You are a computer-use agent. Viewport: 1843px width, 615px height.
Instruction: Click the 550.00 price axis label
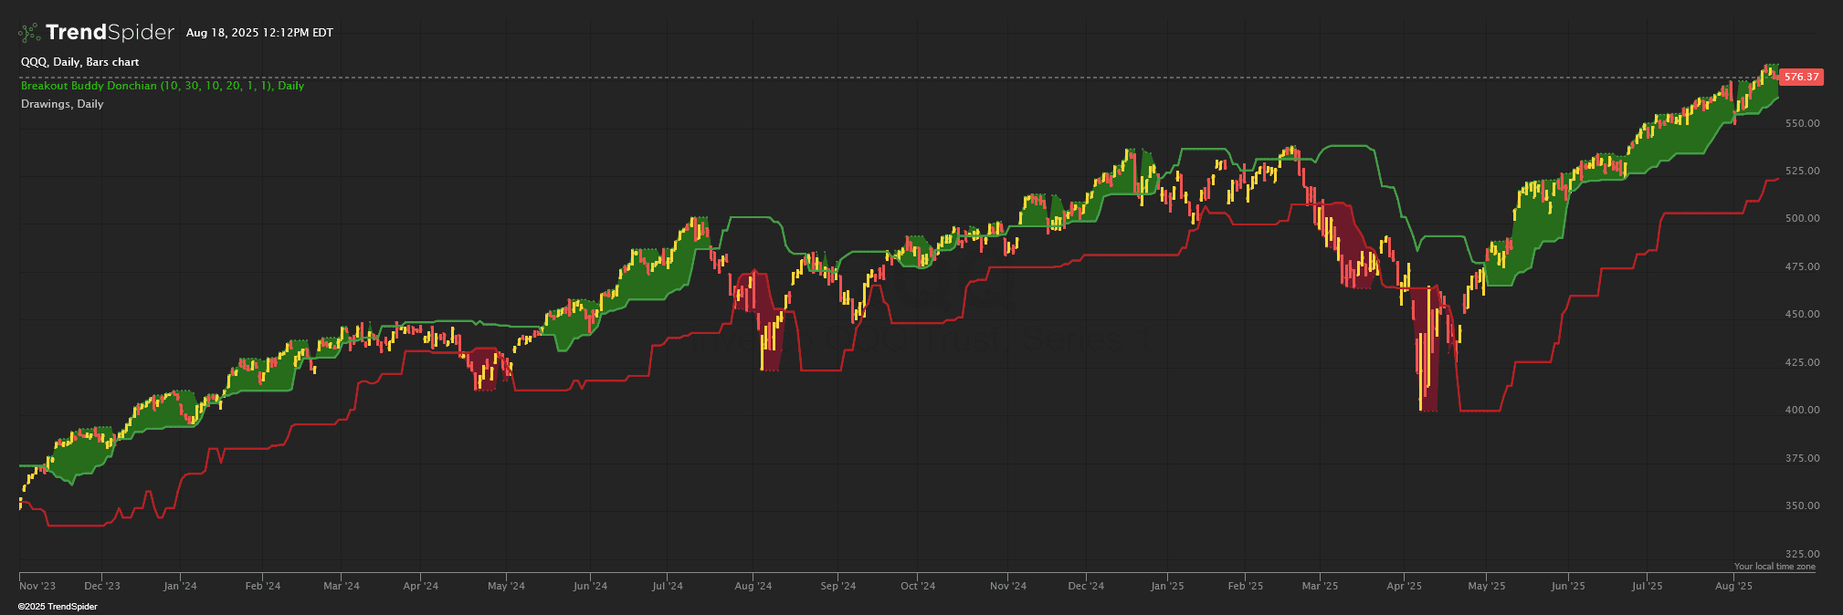coord(1802,123)
